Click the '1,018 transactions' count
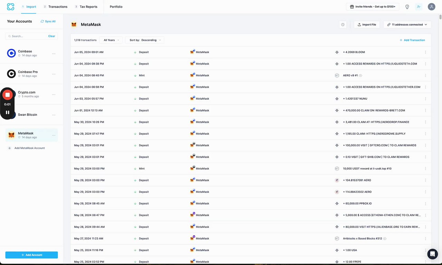Viewport: 442px width, 265px height. 85,40
